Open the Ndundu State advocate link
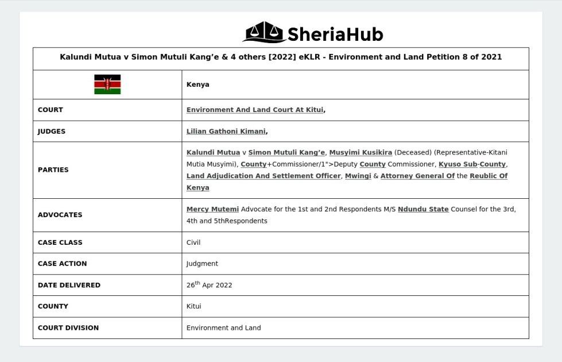This screenshot has height=362, width=562. 423,209
